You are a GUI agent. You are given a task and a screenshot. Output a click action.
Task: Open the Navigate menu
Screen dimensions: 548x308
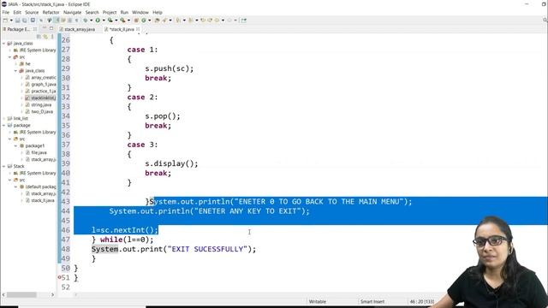coord(72,12)
